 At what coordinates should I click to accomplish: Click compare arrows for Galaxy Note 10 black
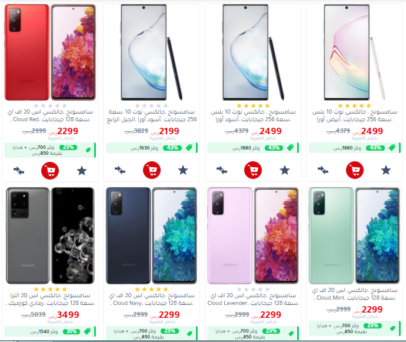click(x=120, y=170)
